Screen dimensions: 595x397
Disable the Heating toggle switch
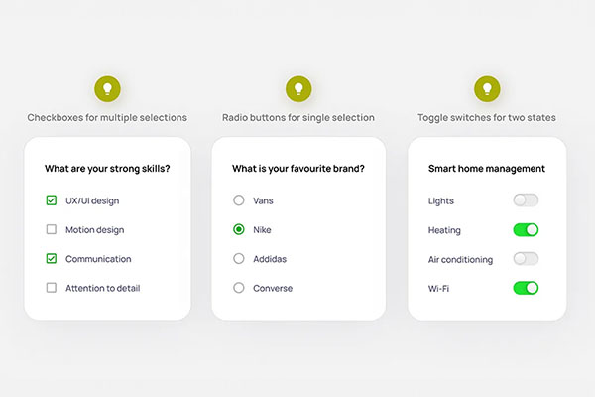[x=526, y=230]
